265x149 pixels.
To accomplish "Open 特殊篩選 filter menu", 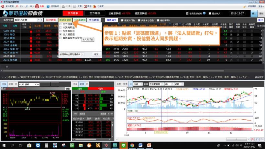I will pos(94,20).
